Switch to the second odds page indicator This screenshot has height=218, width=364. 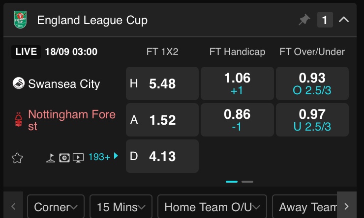click(247, 182)
